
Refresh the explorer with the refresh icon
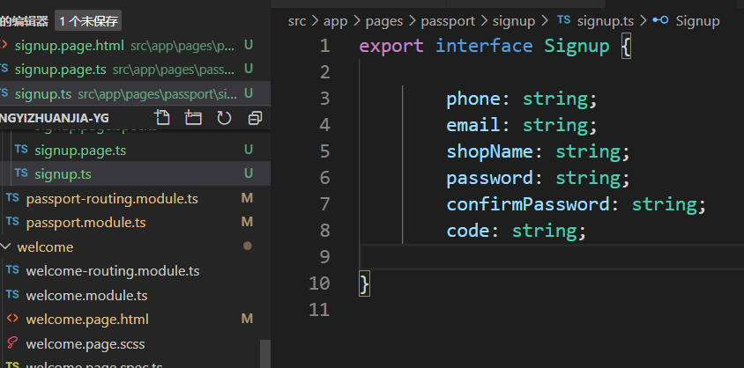pyautogui.click(x=224, y=117)
